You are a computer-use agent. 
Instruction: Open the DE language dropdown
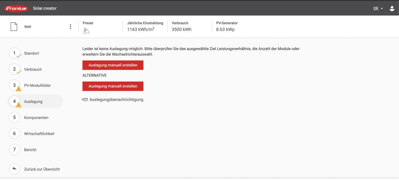(378, 8)
